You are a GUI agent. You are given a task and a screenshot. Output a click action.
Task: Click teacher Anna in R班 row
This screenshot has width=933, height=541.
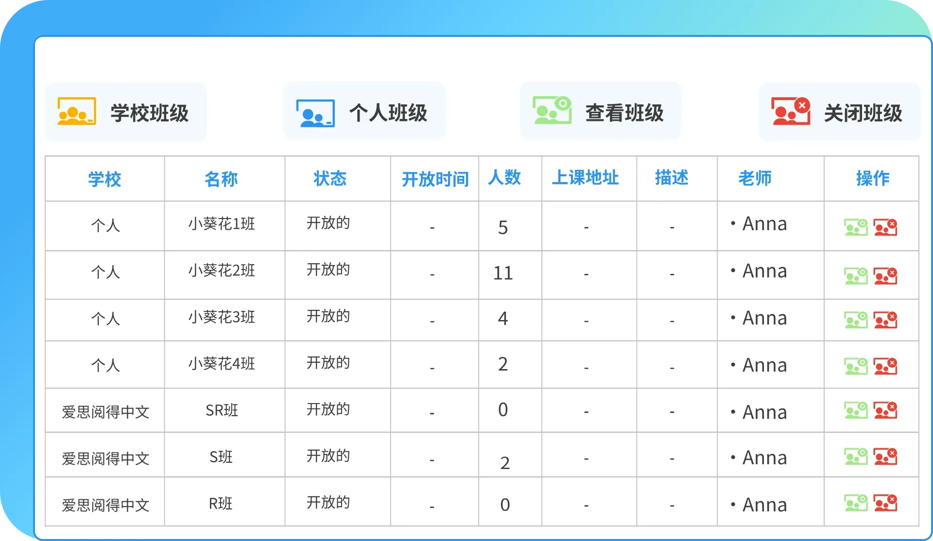point(764,505)
